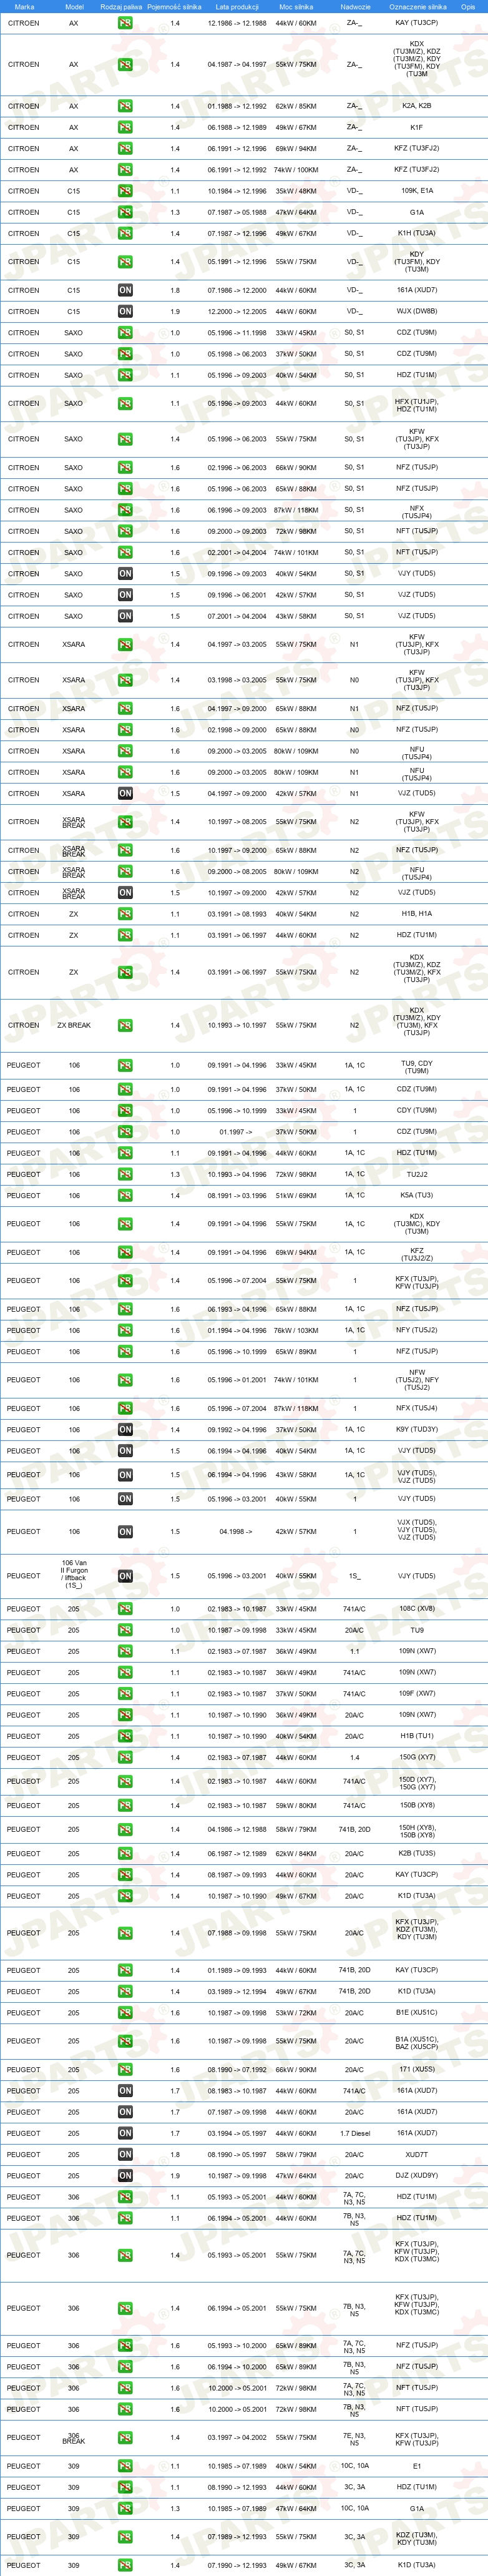Click the '171 (XU5S)' engine code

(417, 2070)
